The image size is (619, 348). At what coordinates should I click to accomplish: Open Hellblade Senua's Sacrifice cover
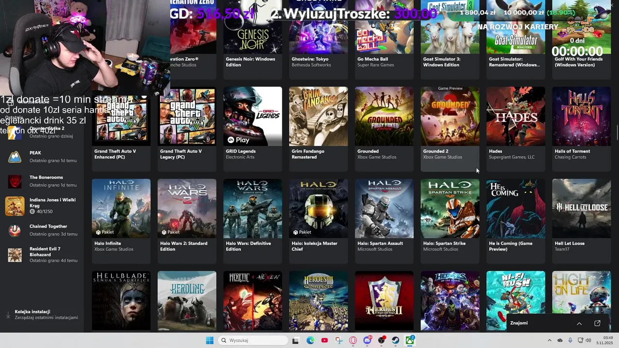121,301
